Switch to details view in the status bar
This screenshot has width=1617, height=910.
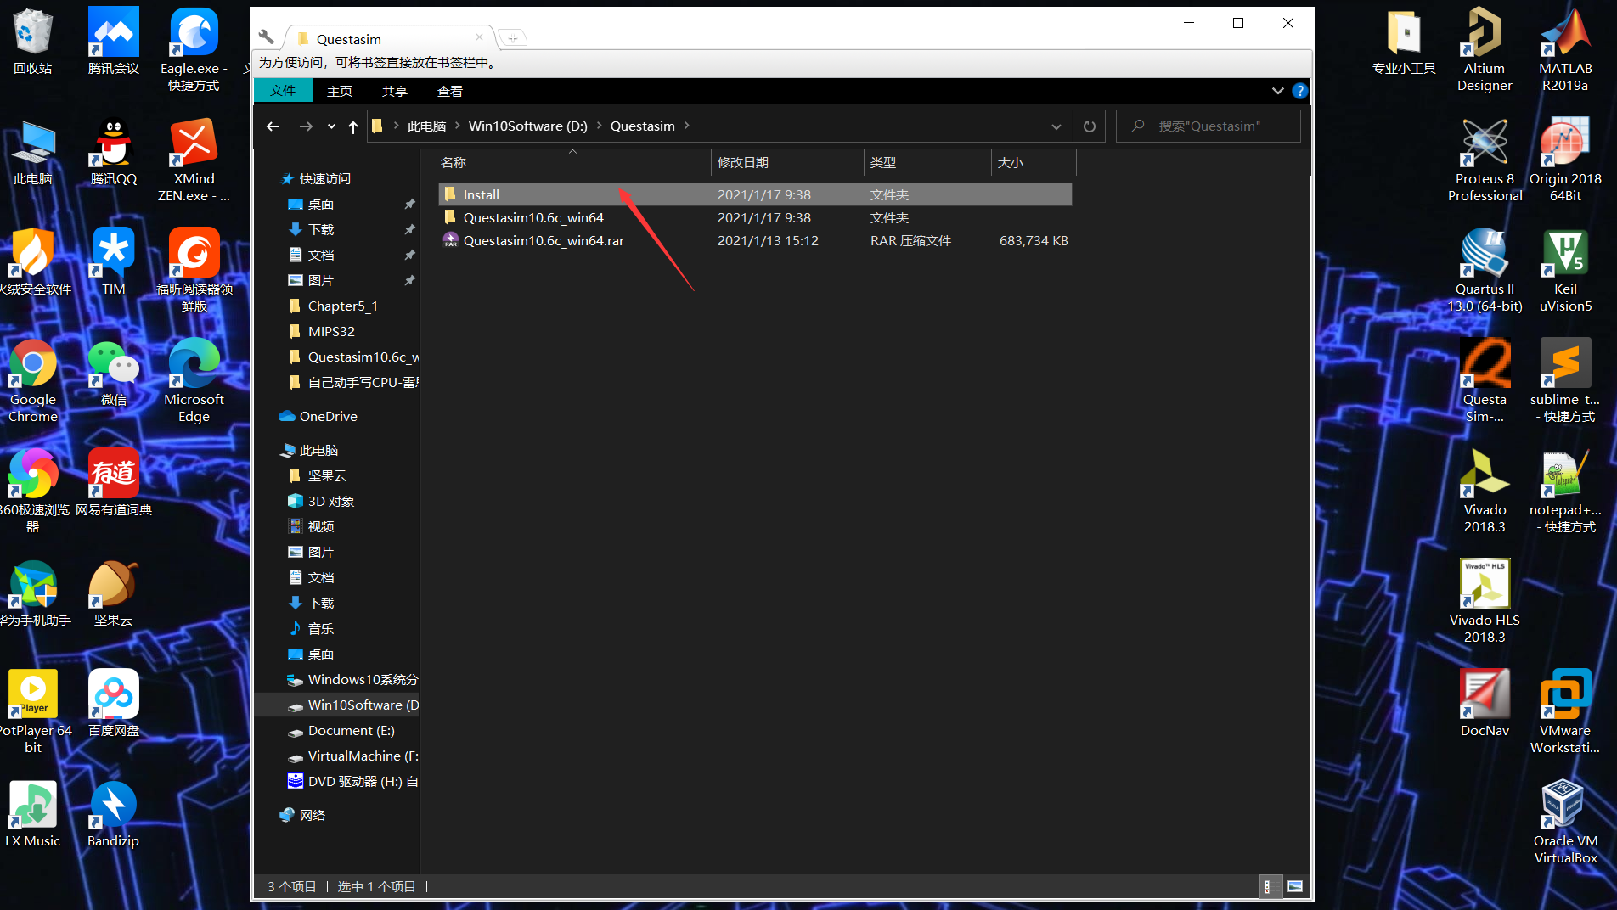1270,886
